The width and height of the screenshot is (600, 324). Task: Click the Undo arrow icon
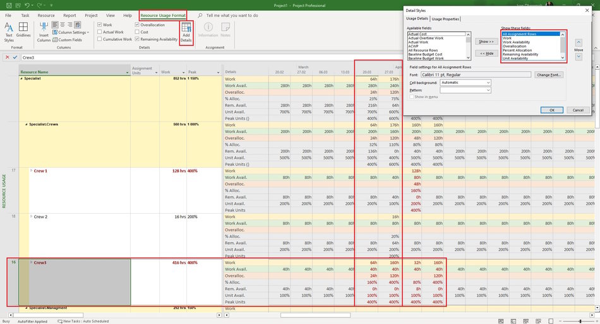point(27,5)
